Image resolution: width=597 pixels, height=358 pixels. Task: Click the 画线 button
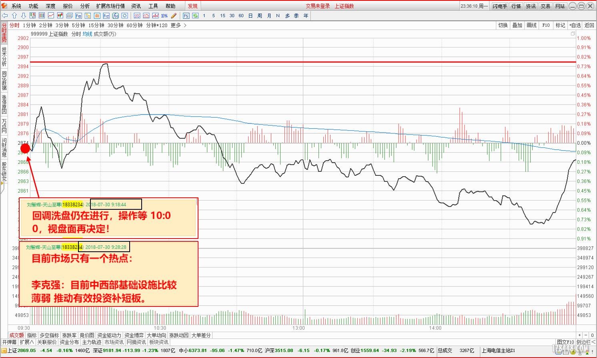click(532, 25)
